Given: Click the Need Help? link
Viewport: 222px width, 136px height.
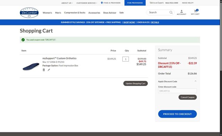Looking at the screenshot, I should click(188, 3).
